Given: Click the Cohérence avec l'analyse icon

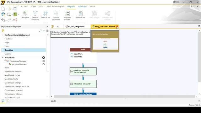Looking at the screenshot, I should pos(107,16).
